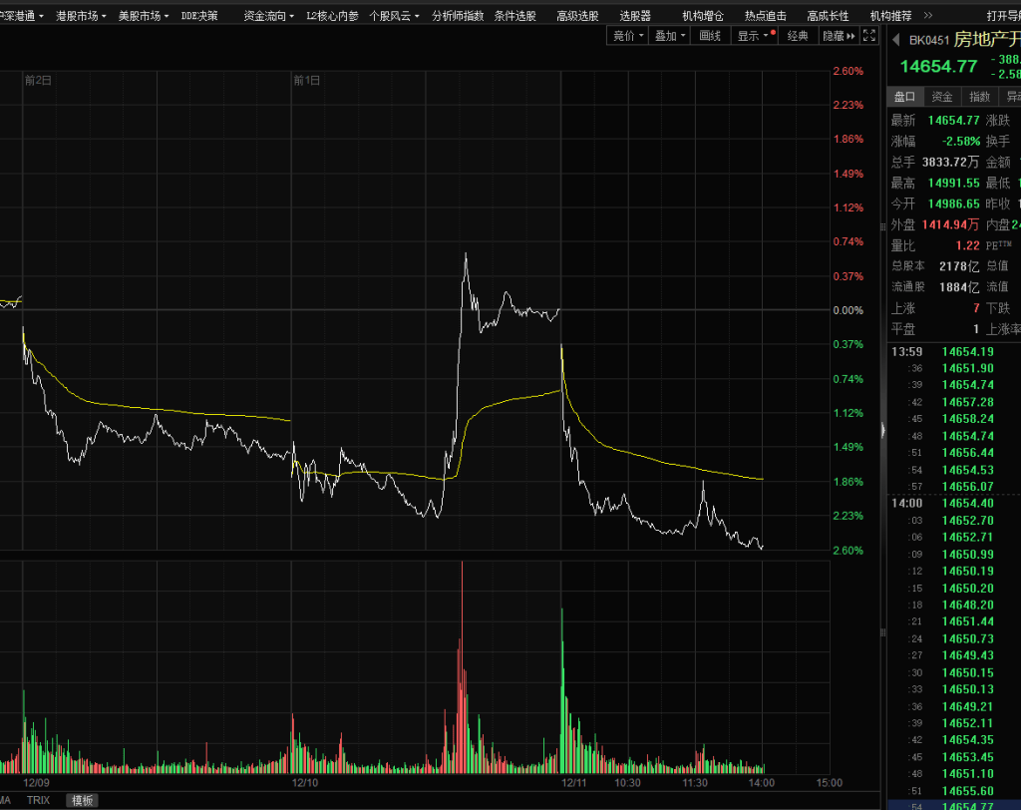The height and width of the screenshot is (810, 1021).
Task: Open the 叠加 overlay dropdown
Action: (x=670, y=35)
